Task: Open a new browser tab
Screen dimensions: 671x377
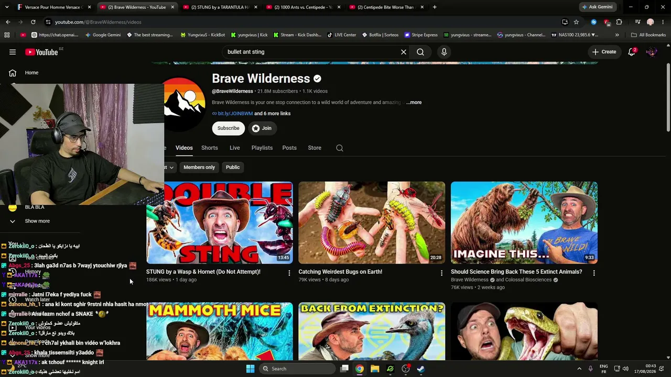Action: pyautogui.click(x=435, y=7)
